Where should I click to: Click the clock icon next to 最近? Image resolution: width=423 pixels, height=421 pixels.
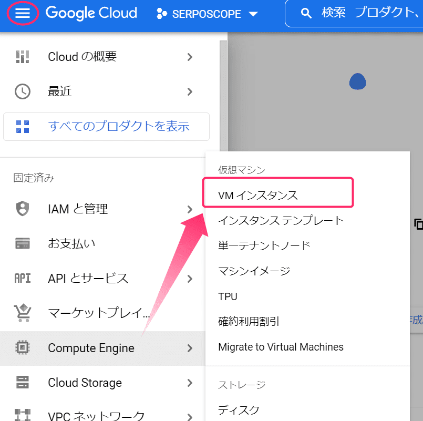click(23, 91)
